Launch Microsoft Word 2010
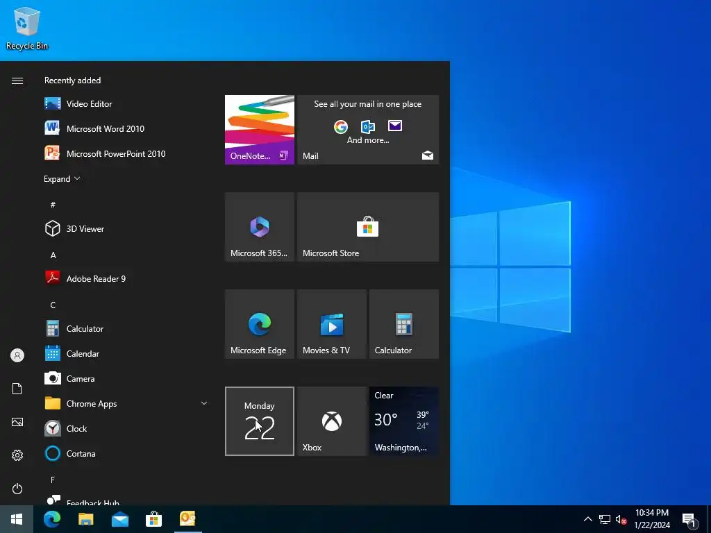 [x=126, y=128]
